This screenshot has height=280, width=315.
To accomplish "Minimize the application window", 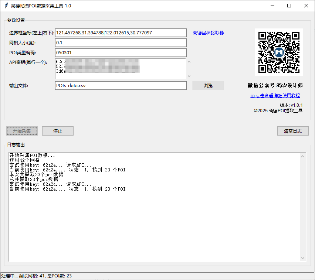I will 272,6.
